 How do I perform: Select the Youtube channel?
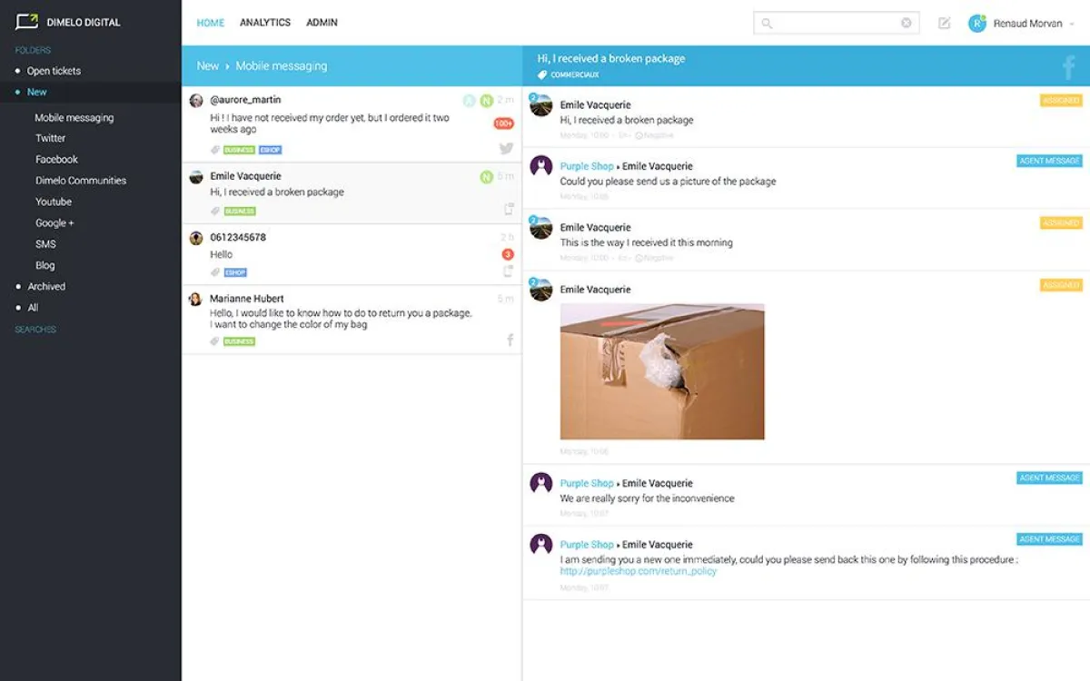tap(54, 202)
